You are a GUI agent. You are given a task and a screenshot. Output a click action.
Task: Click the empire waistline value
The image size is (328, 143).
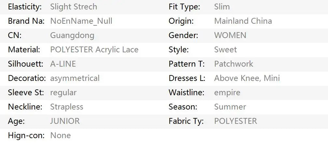click(227, 93)
